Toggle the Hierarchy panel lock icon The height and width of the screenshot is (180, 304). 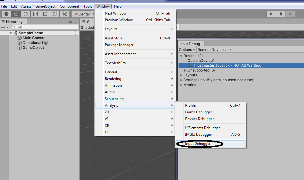70,22
